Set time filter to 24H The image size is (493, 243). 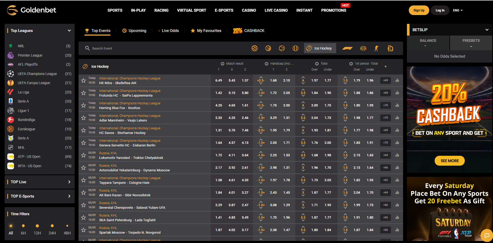click(52, 230)
